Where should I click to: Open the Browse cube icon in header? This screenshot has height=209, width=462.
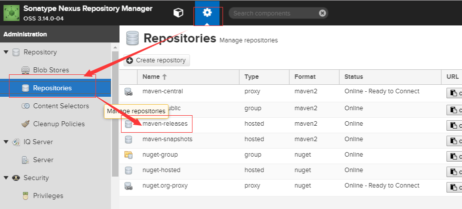[x=178, y=13]
